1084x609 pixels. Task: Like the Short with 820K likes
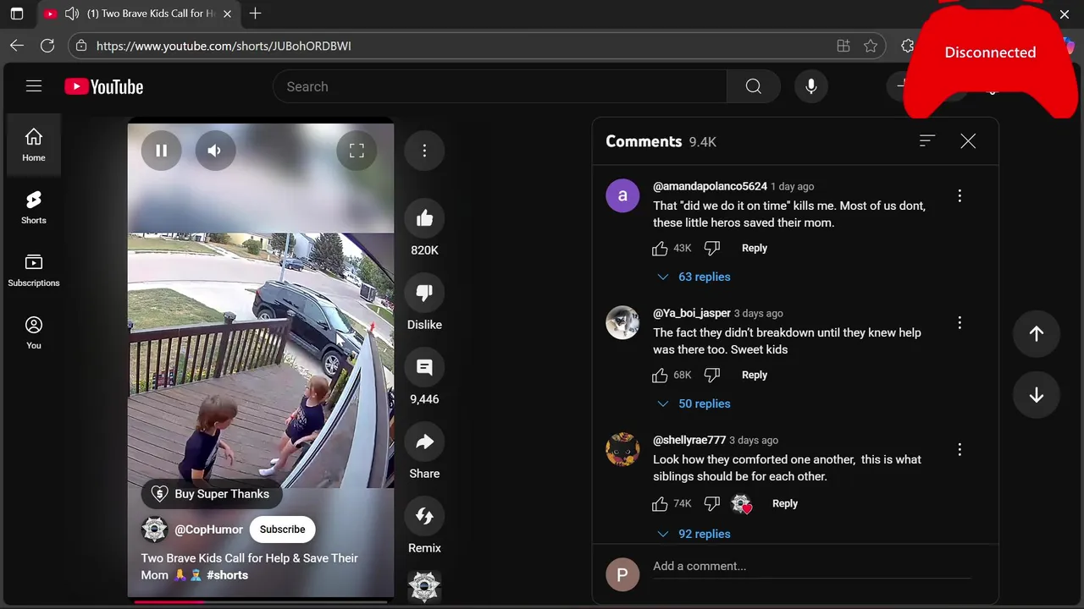(x=424, y=219)
